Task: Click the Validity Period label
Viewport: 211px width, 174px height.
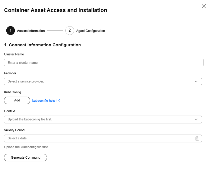Action: coord(14,130)
